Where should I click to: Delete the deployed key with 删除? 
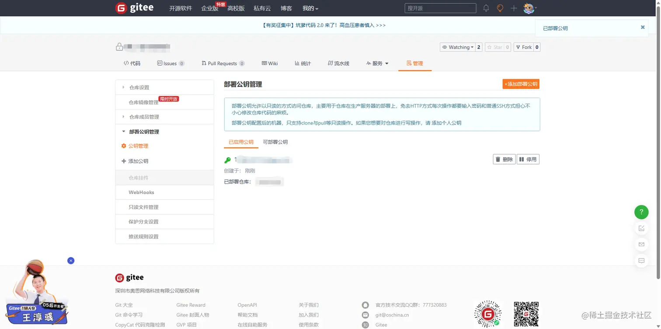click(x=504, y=159)
